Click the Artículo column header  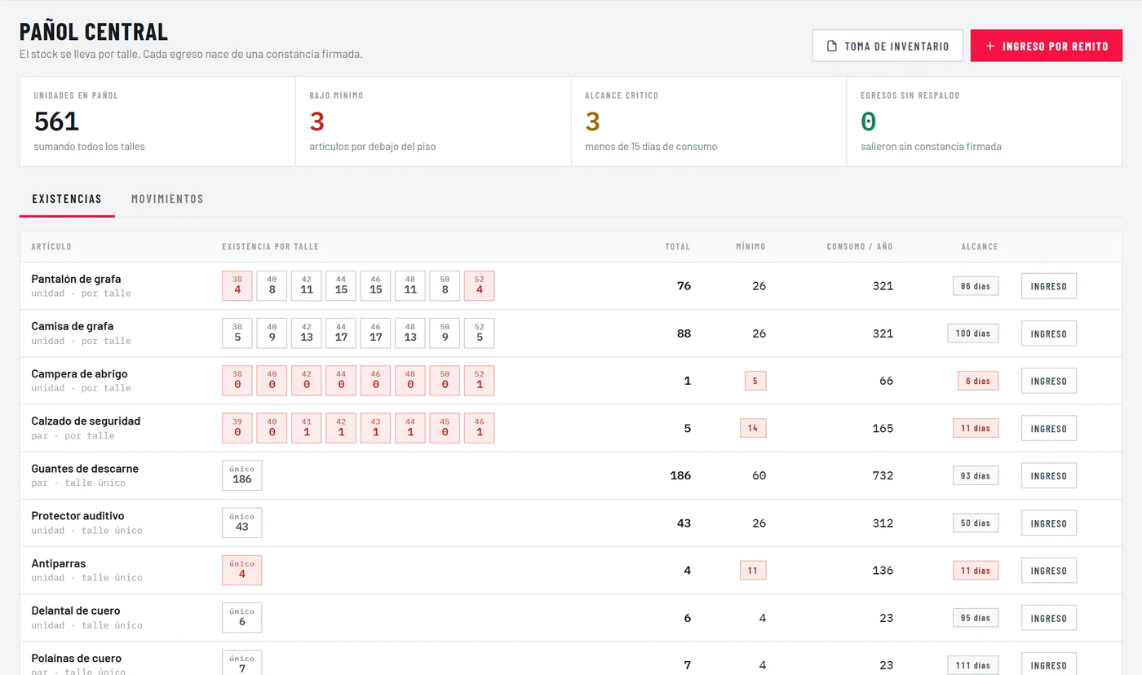tap(51, 246)
